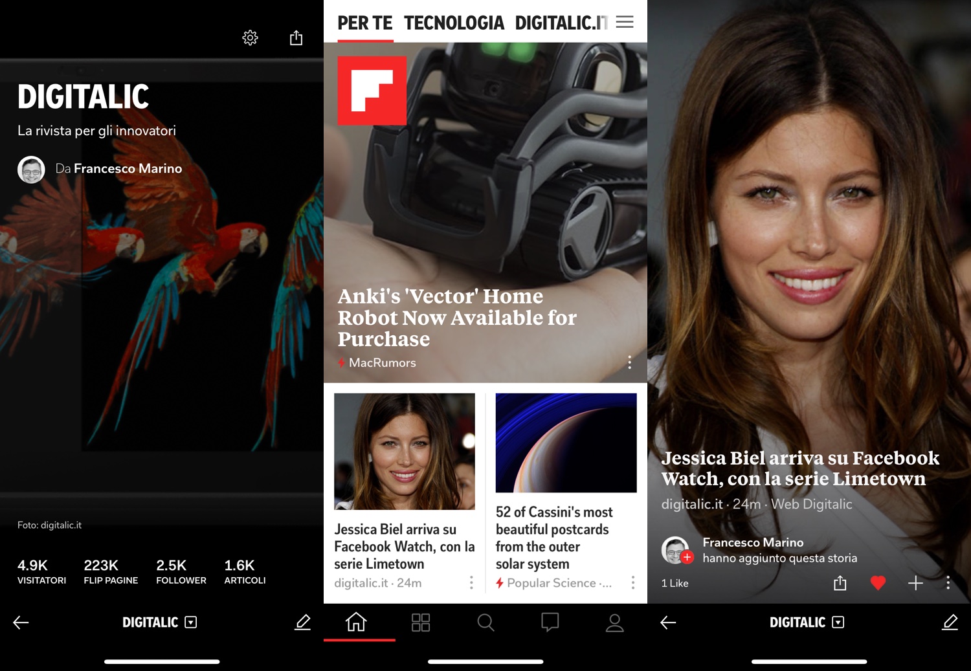Open Jessica Biel Facebook Watch feed headline

click(x=405, y=547)
